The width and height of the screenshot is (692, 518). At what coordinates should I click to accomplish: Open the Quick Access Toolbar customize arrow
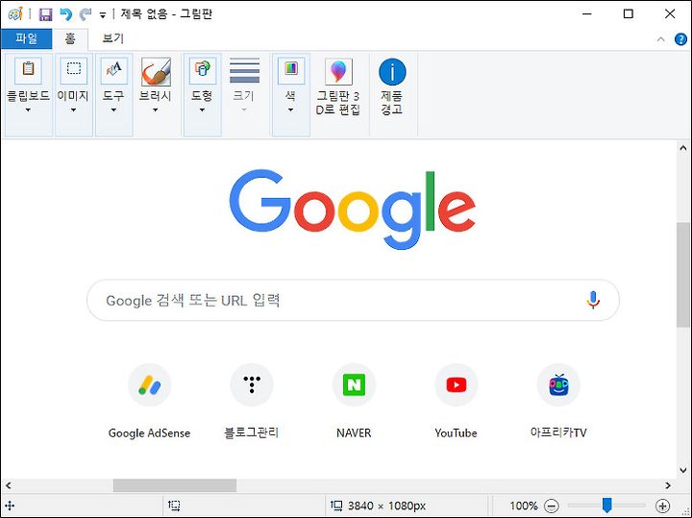[x=103, y=15]
